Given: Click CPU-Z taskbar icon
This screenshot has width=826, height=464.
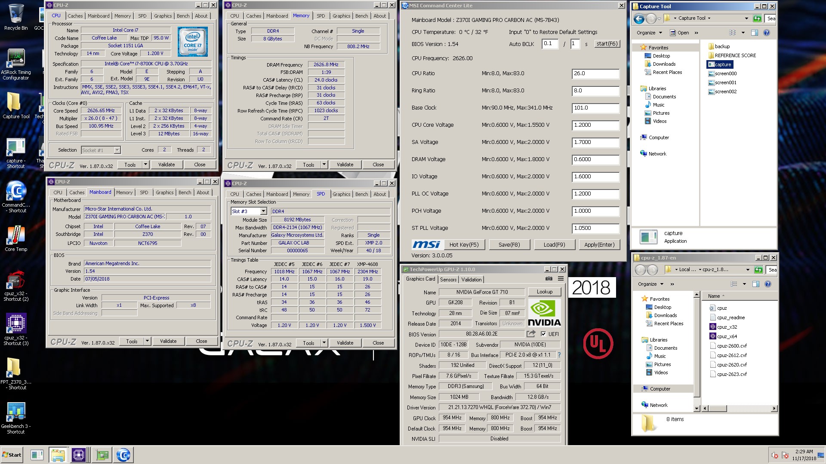Looking at the screenshot, I should (x=78, y=455).
